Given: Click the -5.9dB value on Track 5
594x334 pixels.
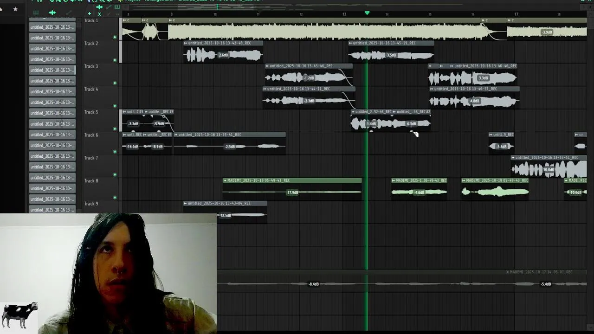Looking at the screenshot, I should point(159,124).
